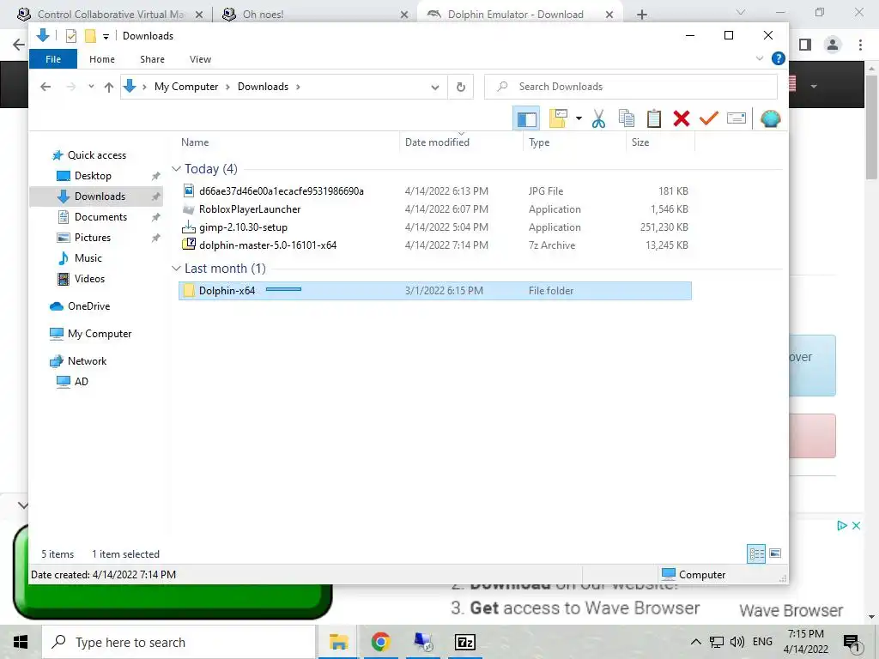Screen dimensions: 879x659
Task: Collapse the Today (4) group
Action: tap(176, 169)
